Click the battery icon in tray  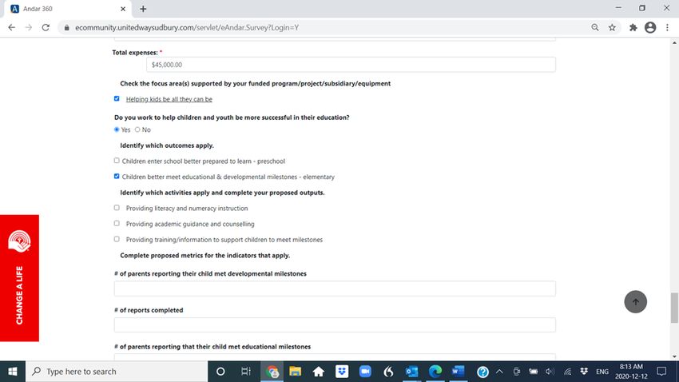click(533, 371)
